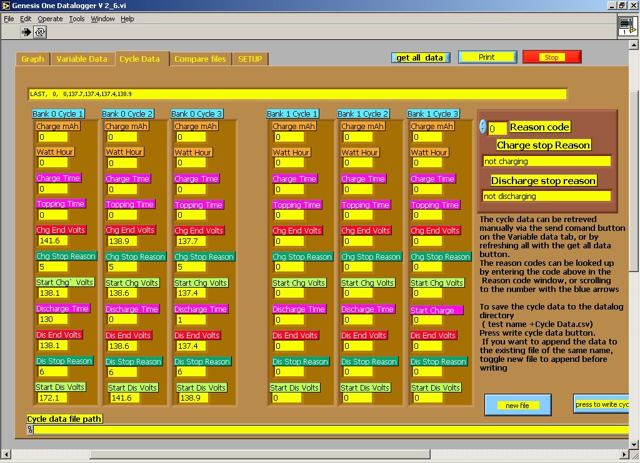640x463 pixels.
Task: Click the LAST data string field
Action: [297, 94]
